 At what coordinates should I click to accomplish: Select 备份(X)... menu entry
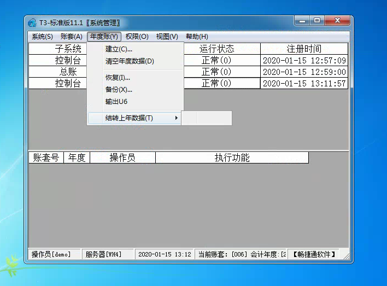point(135,89)
